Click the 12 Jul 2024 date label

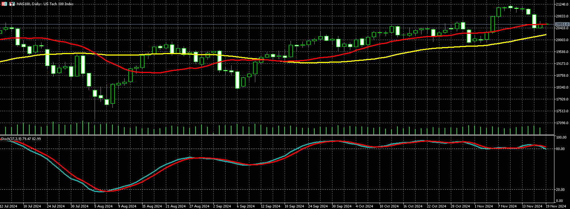[x=9, y=206]
